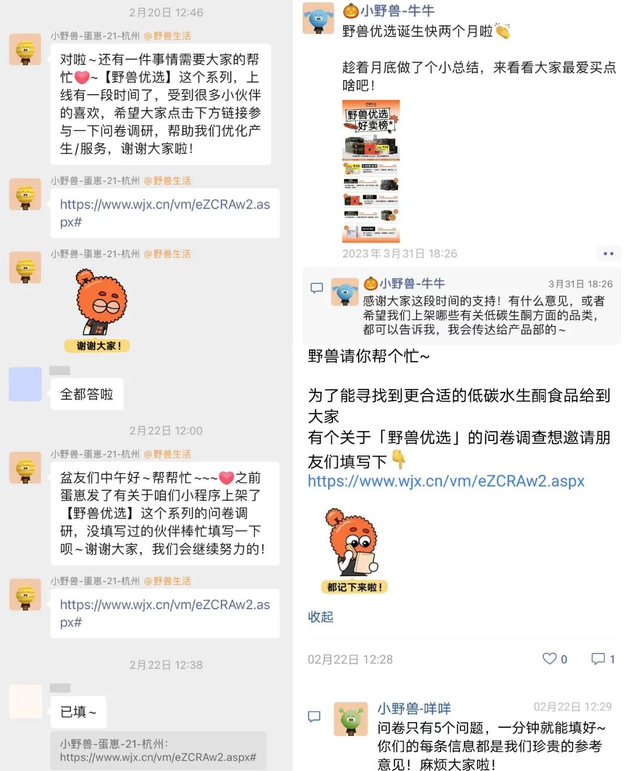Open the green 小野兽-咩咩 avatar
Image resolution: width=631 pixels, height=771 pixels.
click(351, 719)
